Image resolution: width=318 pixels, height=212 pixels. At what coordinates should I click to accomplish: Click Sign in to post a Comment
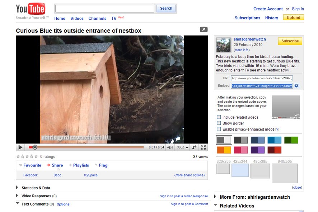189,204
